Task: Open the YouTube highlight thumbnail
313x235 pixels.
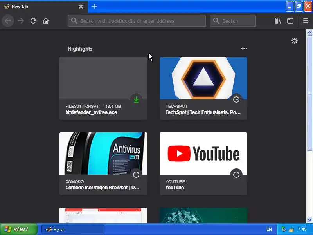Action: pos(203,154)
